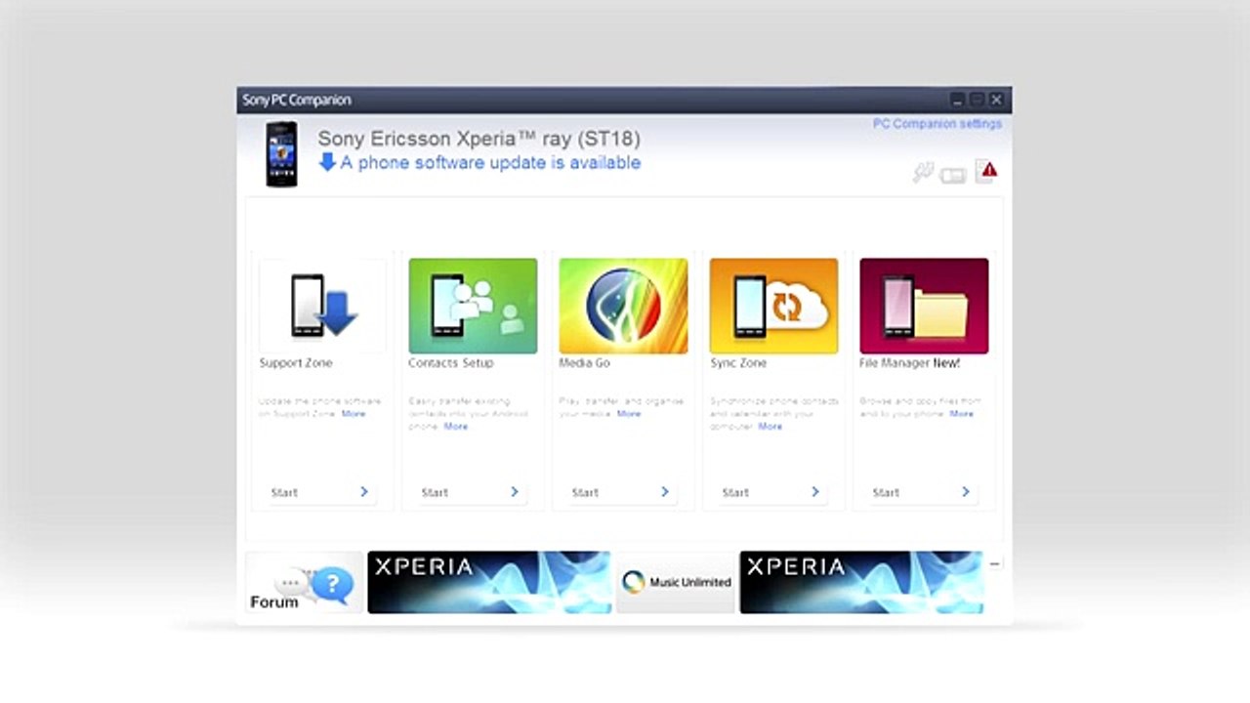
Task: Click the 'Sony PC Companion' window title
Action: (x=297, y=100)
